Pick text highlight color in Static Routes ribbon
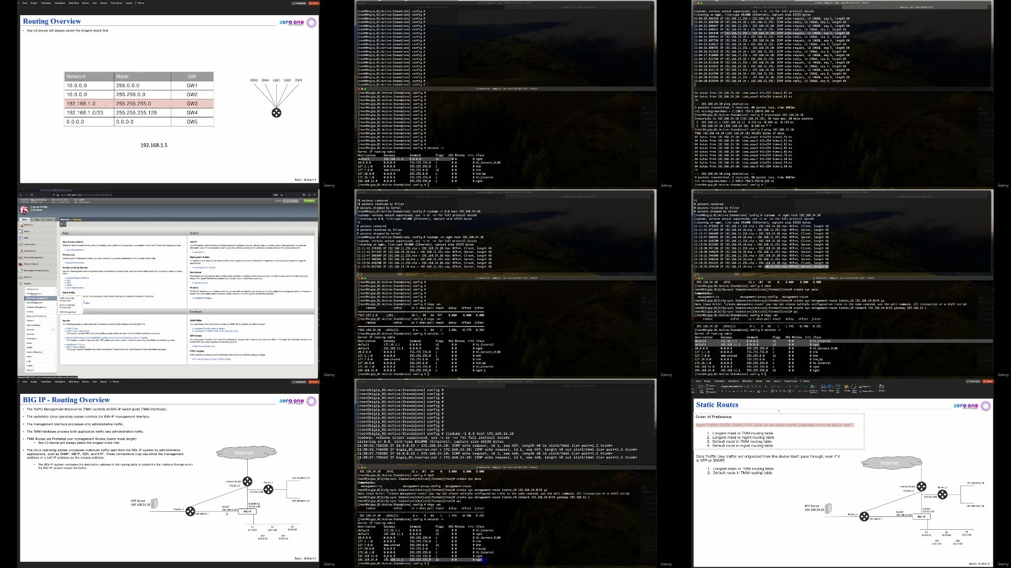1011x568 pixels. click(758, 391)
